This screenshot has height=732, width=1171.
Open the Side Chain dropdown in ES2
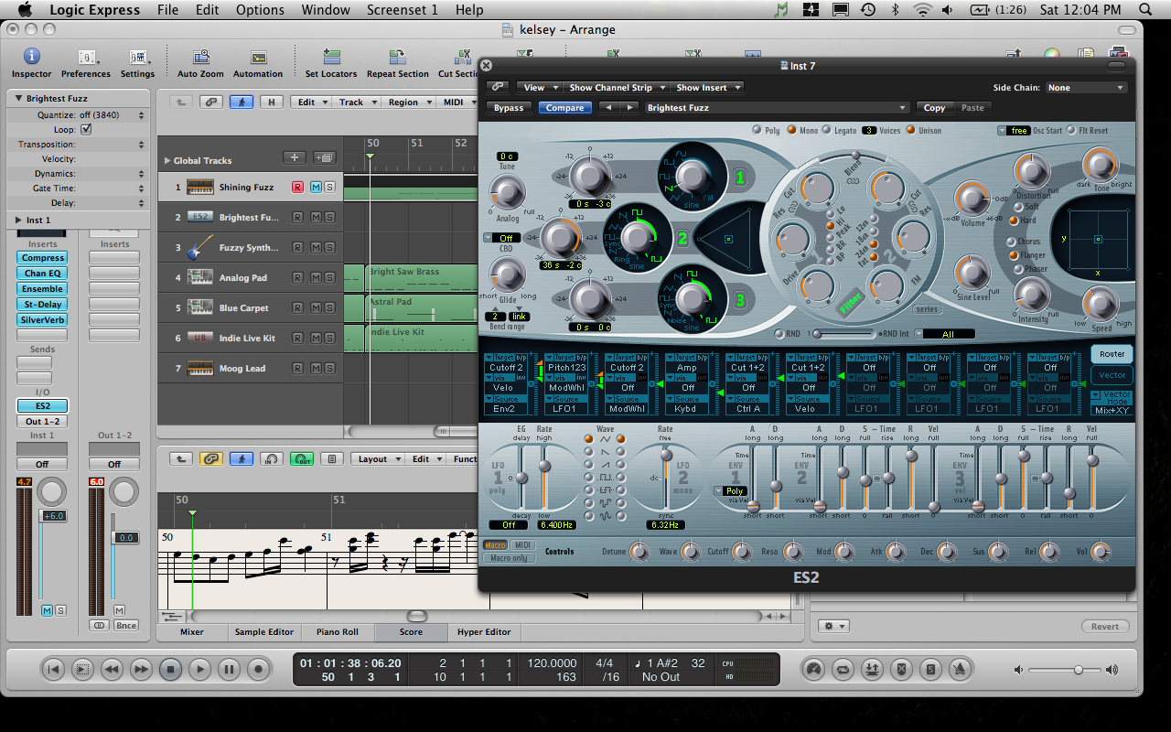coord(1087,88)
